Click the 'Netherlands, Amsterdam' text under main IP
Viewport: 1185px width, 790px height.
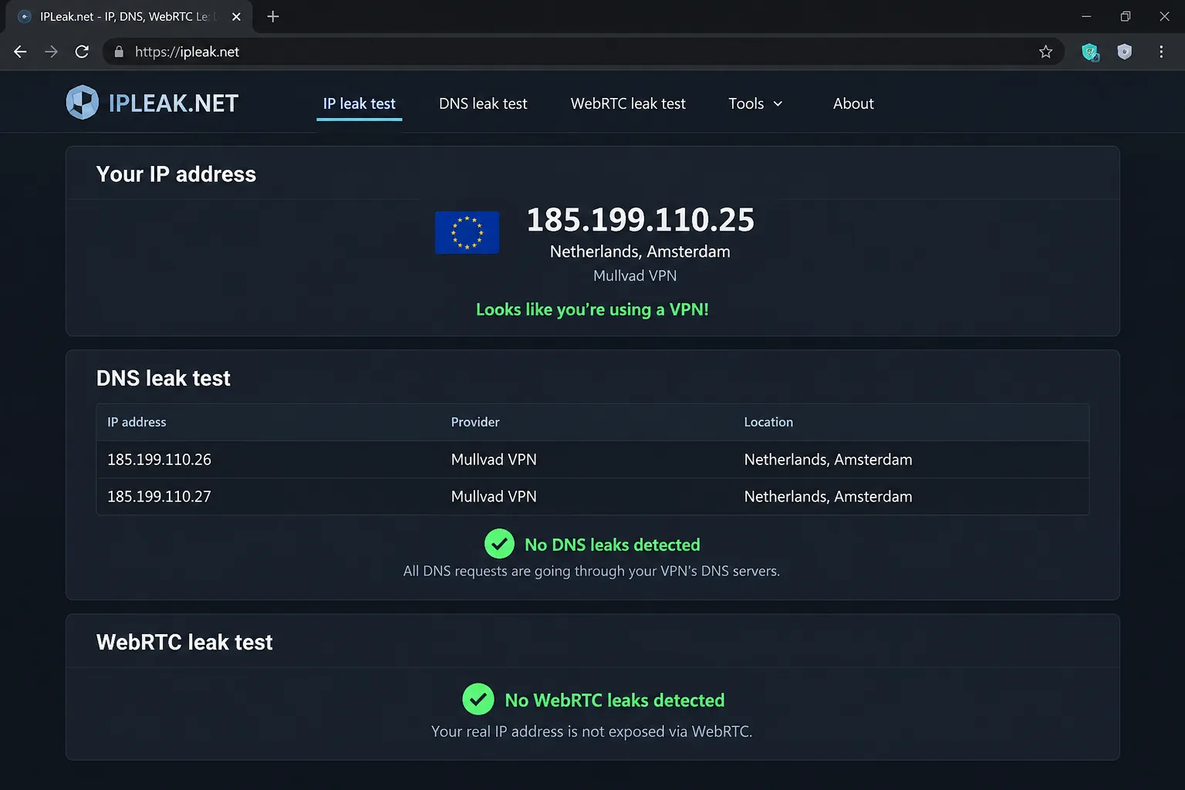(x=640, y=252)
